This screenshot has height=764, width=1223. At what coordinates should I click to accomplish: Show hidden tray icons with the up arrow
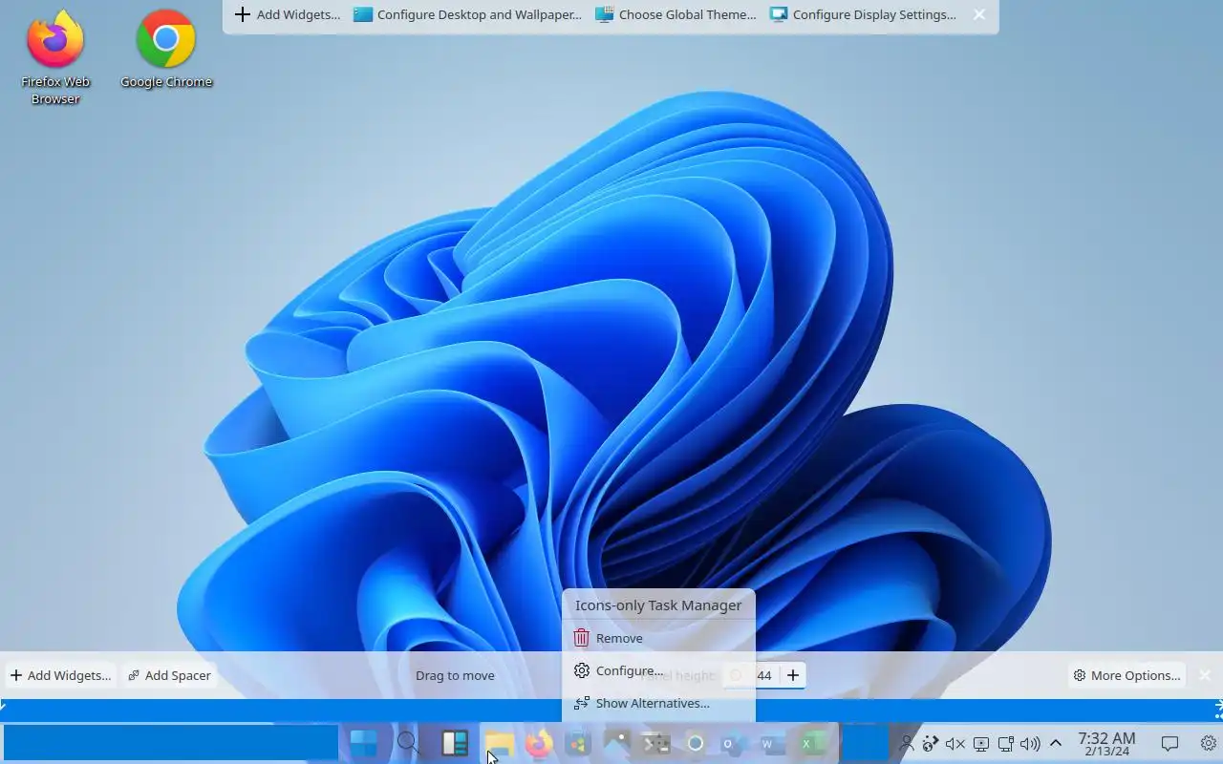[1055, 743]
